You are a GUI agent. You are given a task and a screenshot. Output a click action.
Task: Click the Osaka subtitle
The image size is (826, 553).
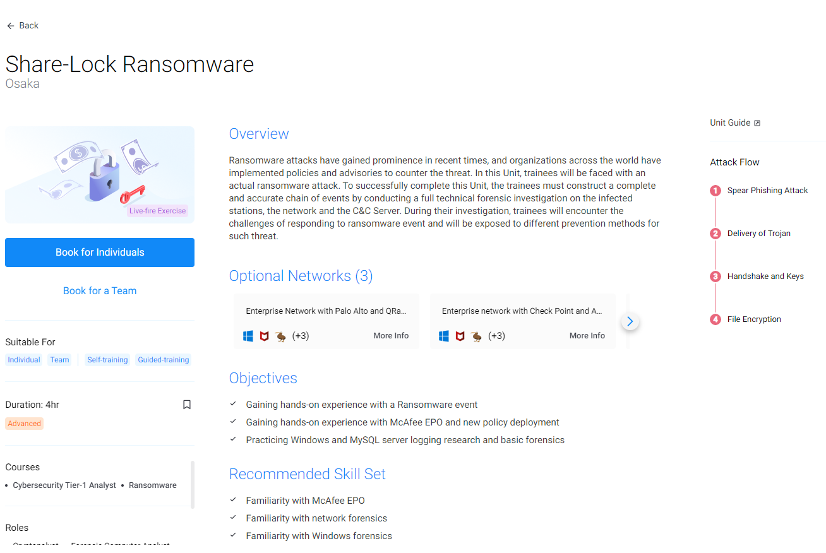coord(22,83)
